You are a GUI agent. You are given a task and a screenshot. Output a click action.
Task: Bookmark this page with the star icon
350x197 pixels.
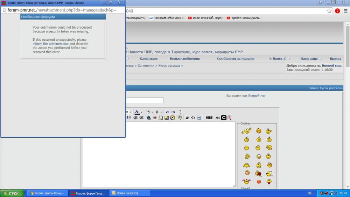pos(329,11)
